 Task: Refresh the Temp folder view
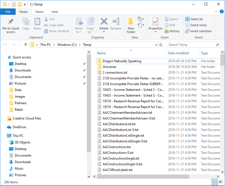(x=161, y=45)
